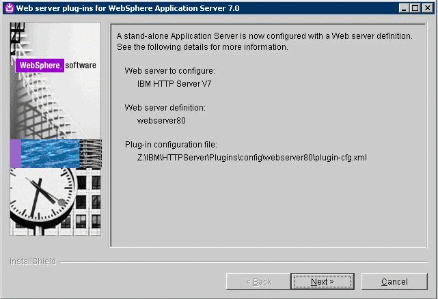Go back using the Back button
The image size is (438, 299).
pos(258,281)
